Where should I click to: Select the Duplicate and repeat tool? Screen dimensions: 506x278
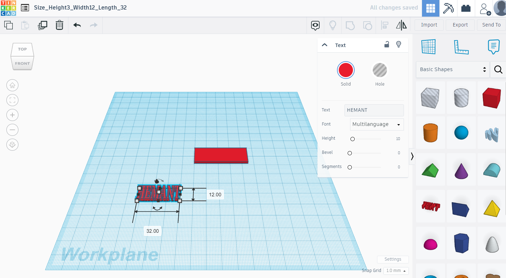pyautogui.click(x=43, y=25)
